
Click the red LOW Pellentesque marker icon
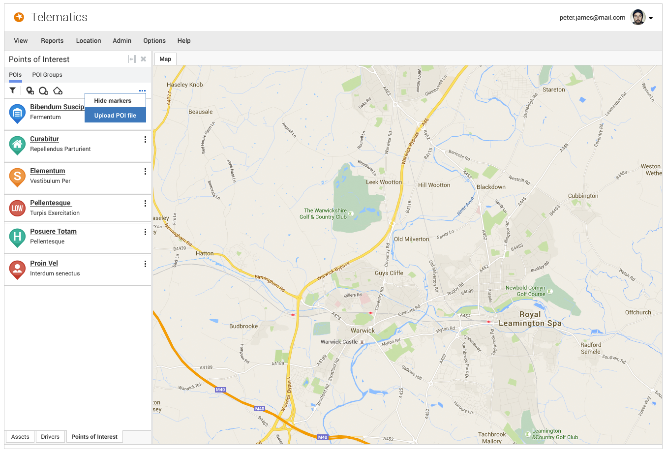(17, 209)
